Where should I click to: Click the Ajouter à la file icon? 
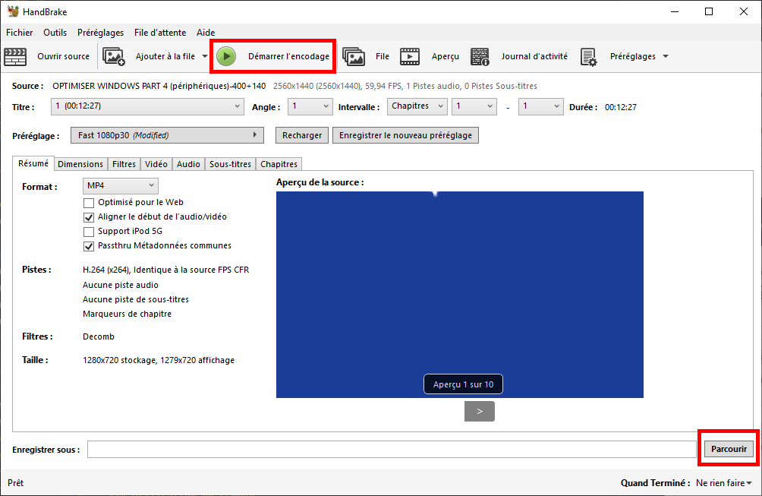click(114, 56)
